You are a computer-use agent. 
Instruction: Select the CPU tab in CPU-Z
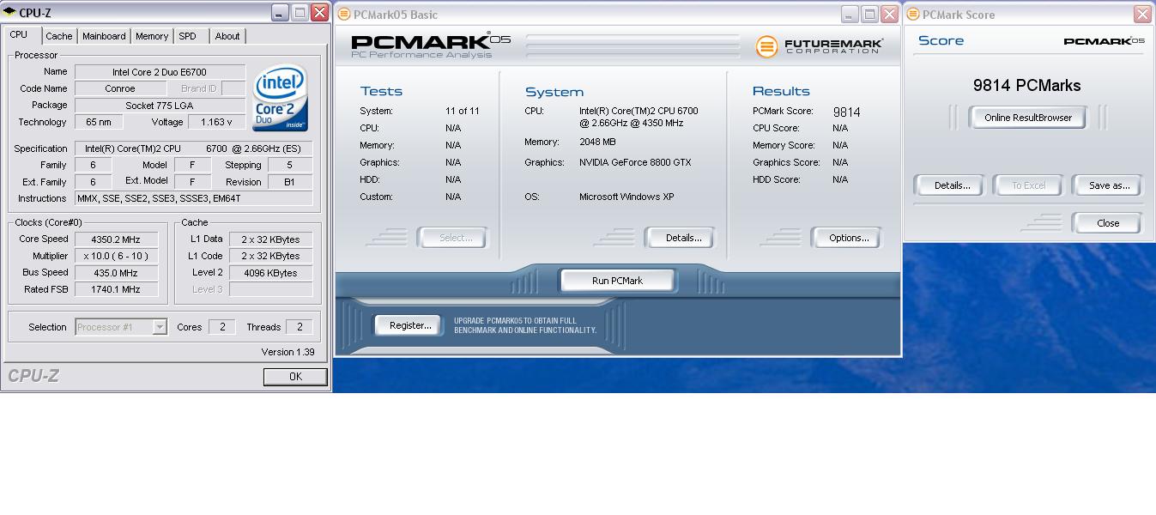[19, 35]
